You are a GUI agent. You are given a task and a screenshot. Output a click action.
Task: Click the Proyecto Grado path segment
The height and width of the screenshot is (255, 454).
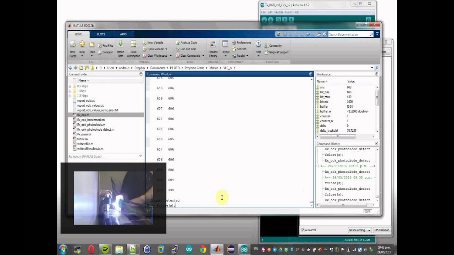tap(194, 68)
